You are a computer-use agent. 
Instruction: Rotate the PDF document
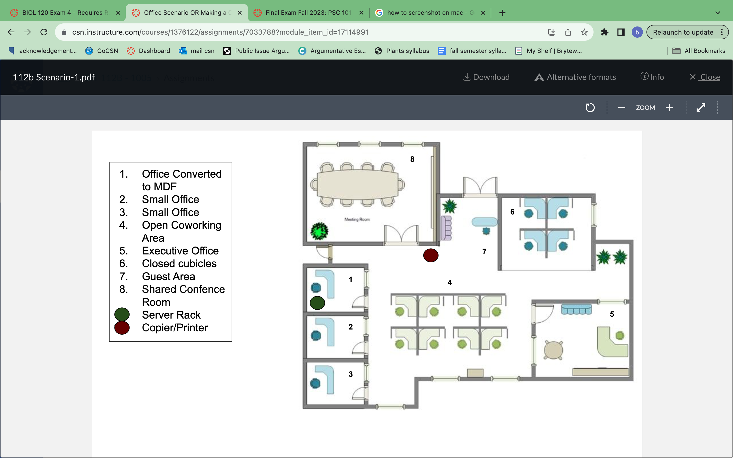tap(590, 108)
